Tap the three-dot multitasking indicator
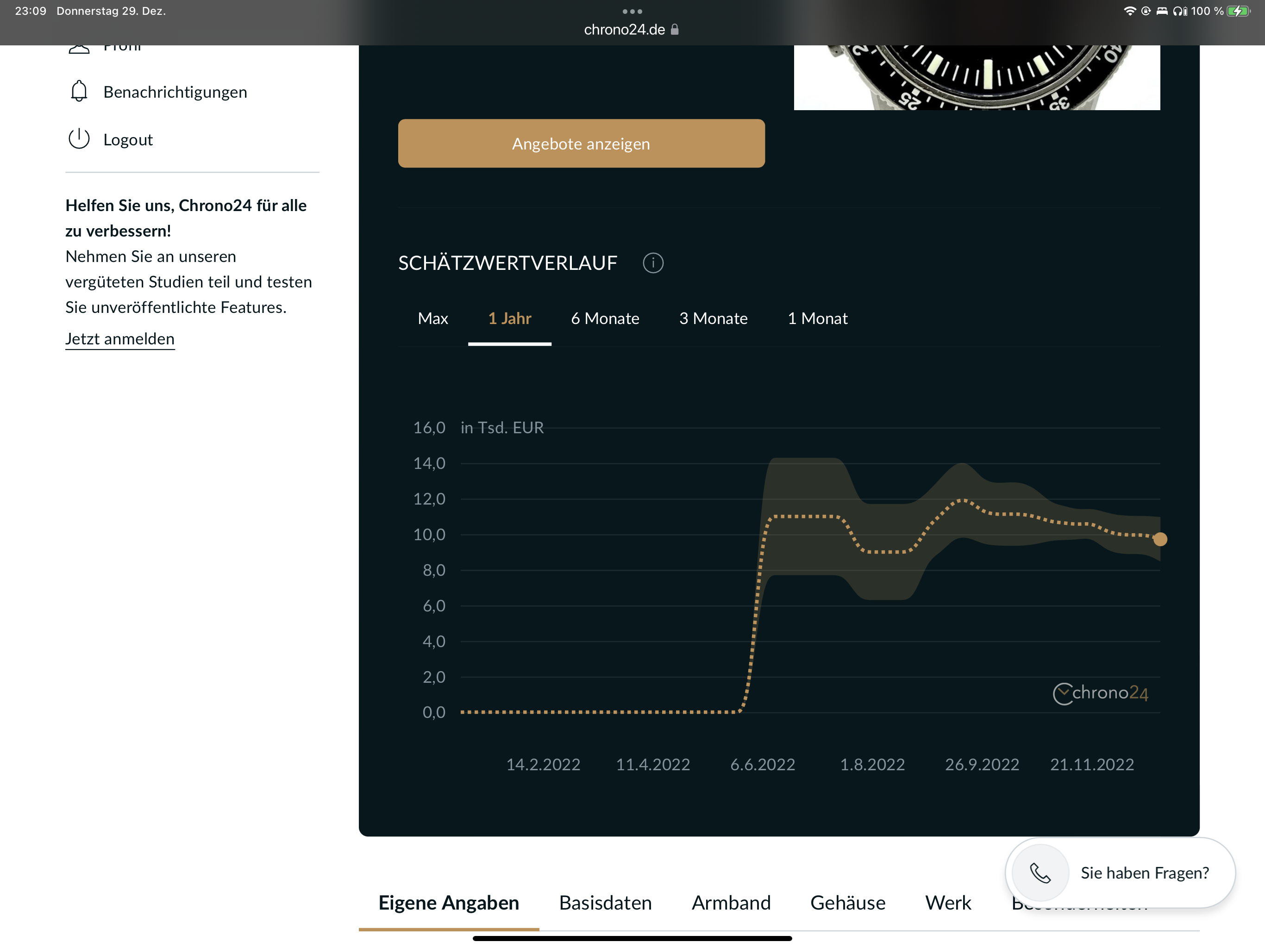 pos(632,12)
